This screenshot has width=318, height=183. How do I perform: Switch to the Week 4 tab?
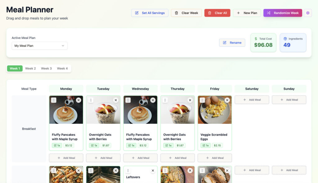coord(62,68)
